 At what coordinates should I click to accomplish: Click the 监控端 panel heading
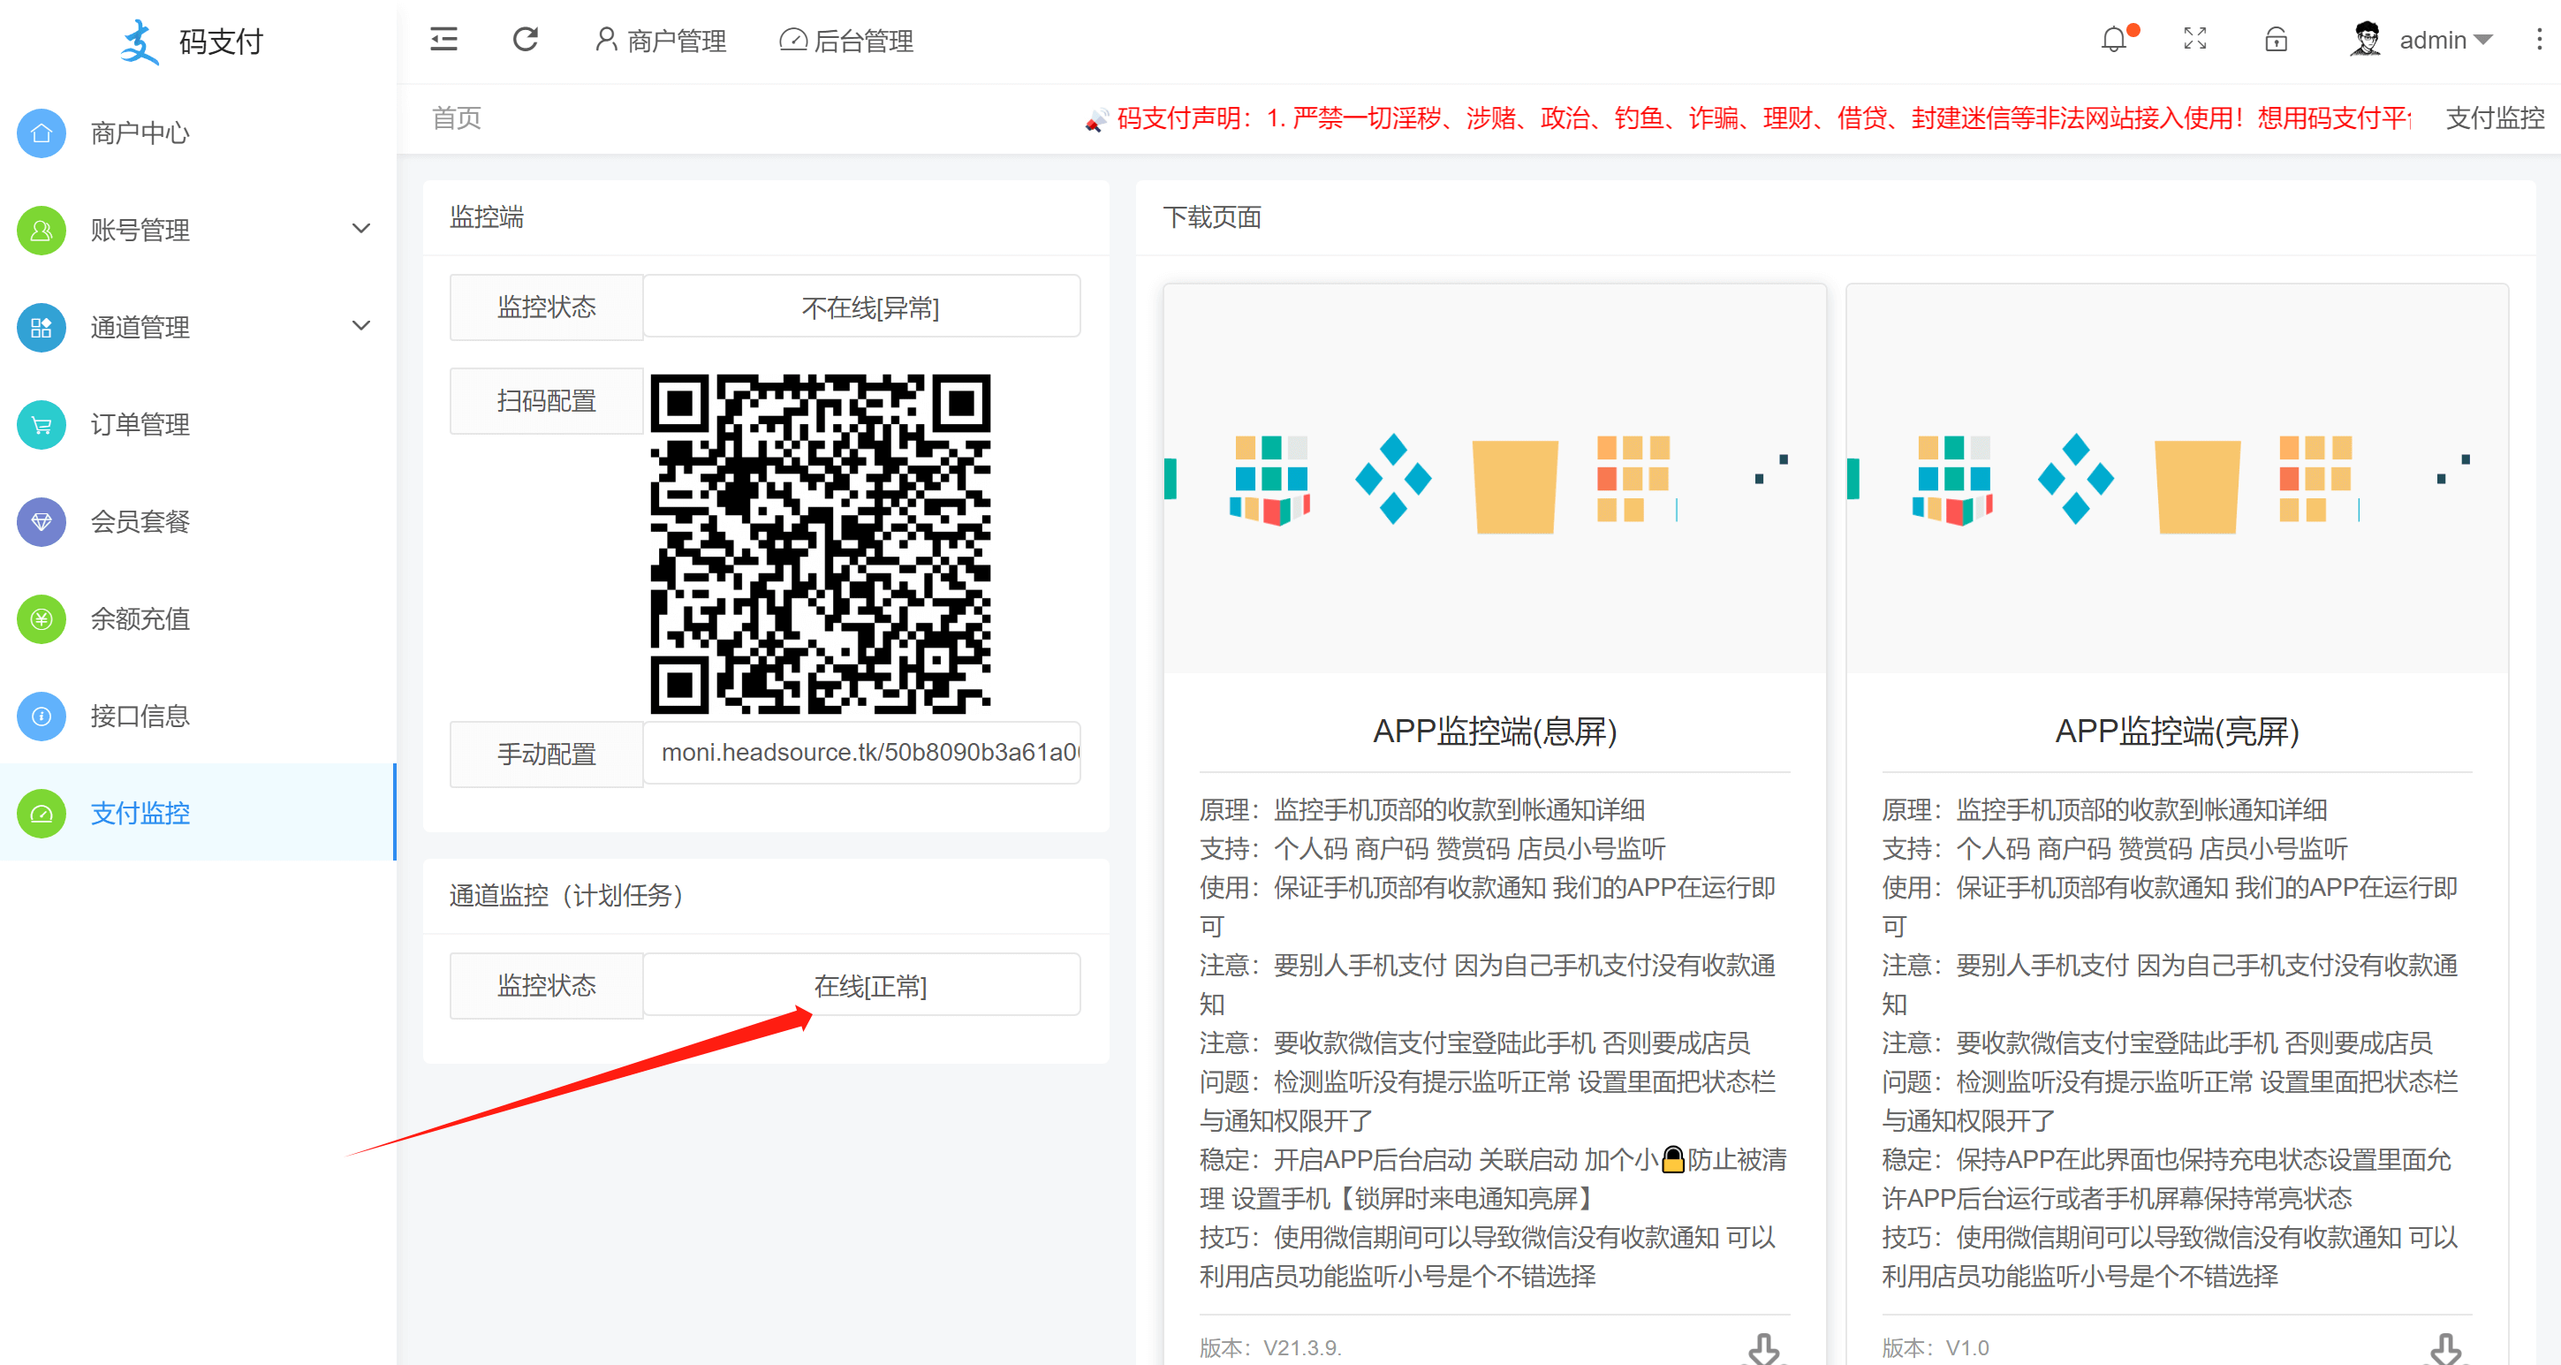click(x=486, y=216)
